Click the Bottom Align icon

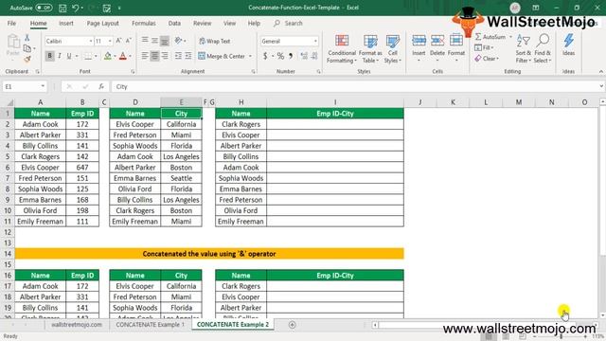(x=165, y=40)
